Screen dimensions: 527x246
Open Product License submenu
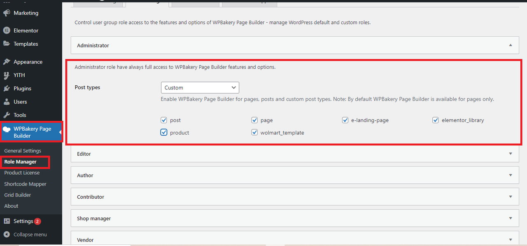click(22, 173)
